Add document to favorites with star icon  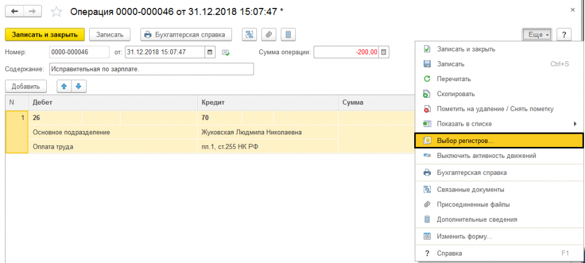pos(56,11)
